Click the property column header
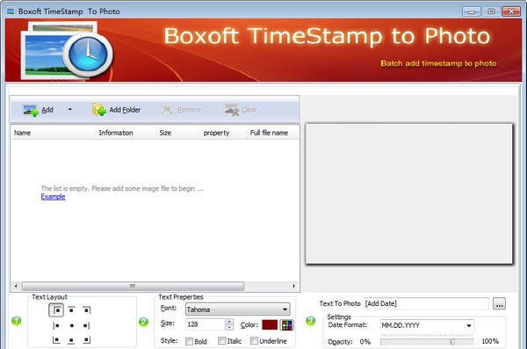Viewport: 527px width, 349px height. (222, 133)
